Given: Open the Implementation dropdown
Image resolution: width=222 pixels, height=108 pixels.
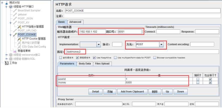Looking at the screenshot, I should pos(98,44).
